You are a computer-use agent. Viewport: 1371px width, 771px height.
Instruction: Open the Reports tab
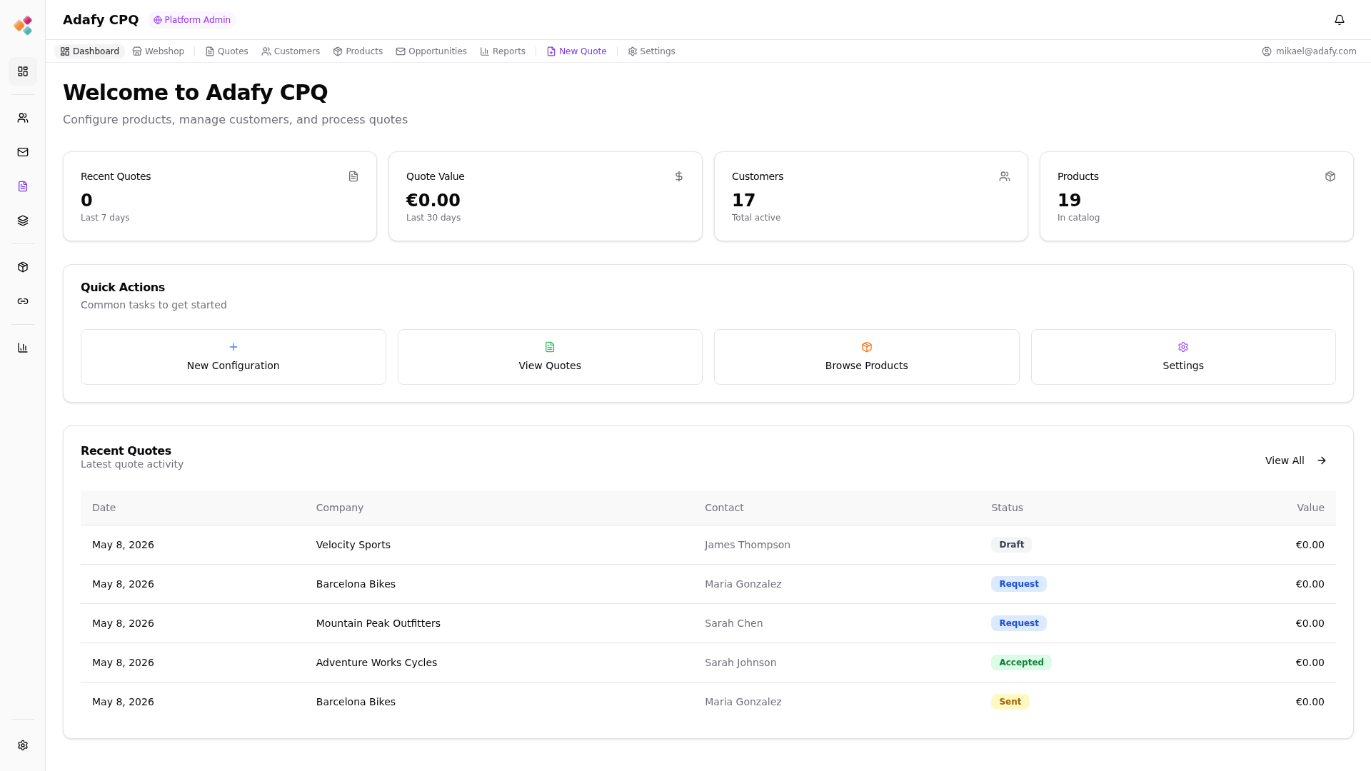click(x=503, y=51)
